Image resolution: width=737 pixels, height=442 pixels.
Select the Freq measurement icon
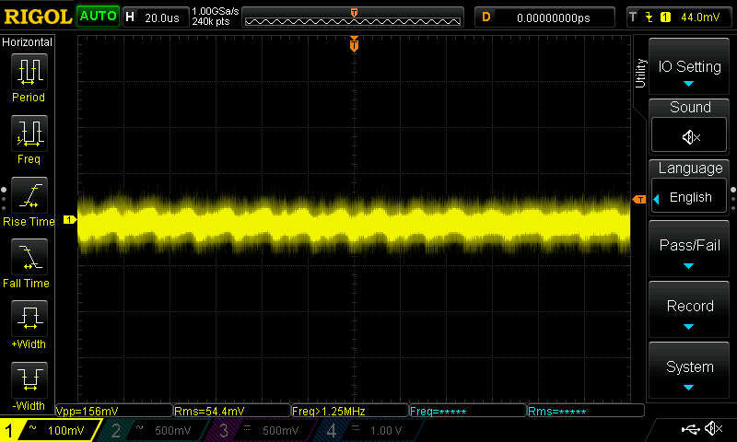(29, 134)
